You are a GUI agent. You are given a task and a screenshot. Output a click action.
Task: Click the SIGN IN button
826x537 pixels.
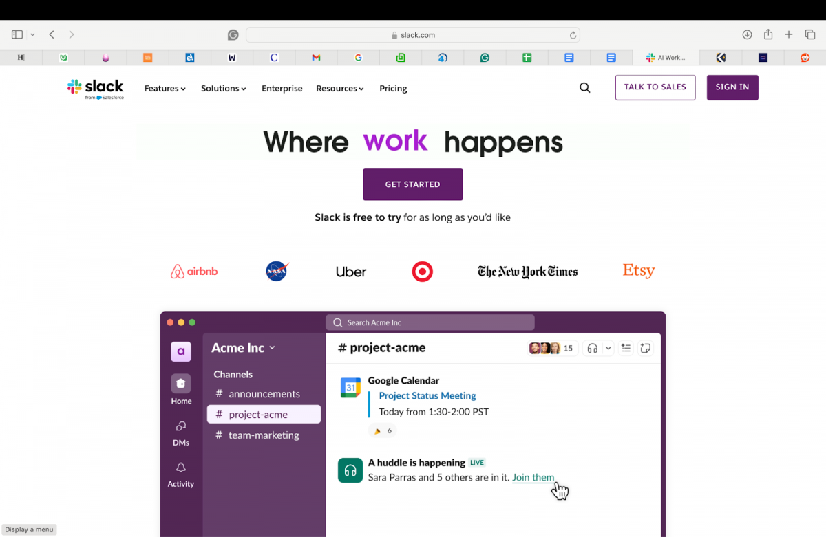coord(732,87)
